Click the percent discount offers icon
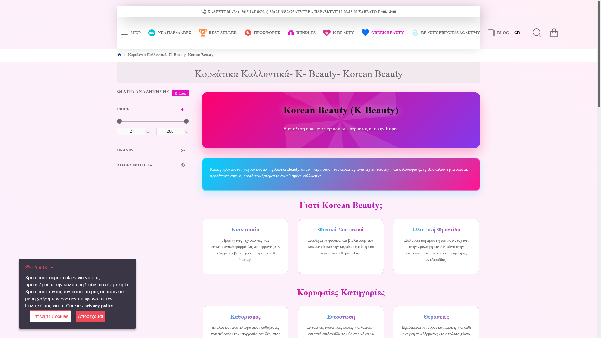Screen dimensions: 601x338 click(x=248, y=33)
